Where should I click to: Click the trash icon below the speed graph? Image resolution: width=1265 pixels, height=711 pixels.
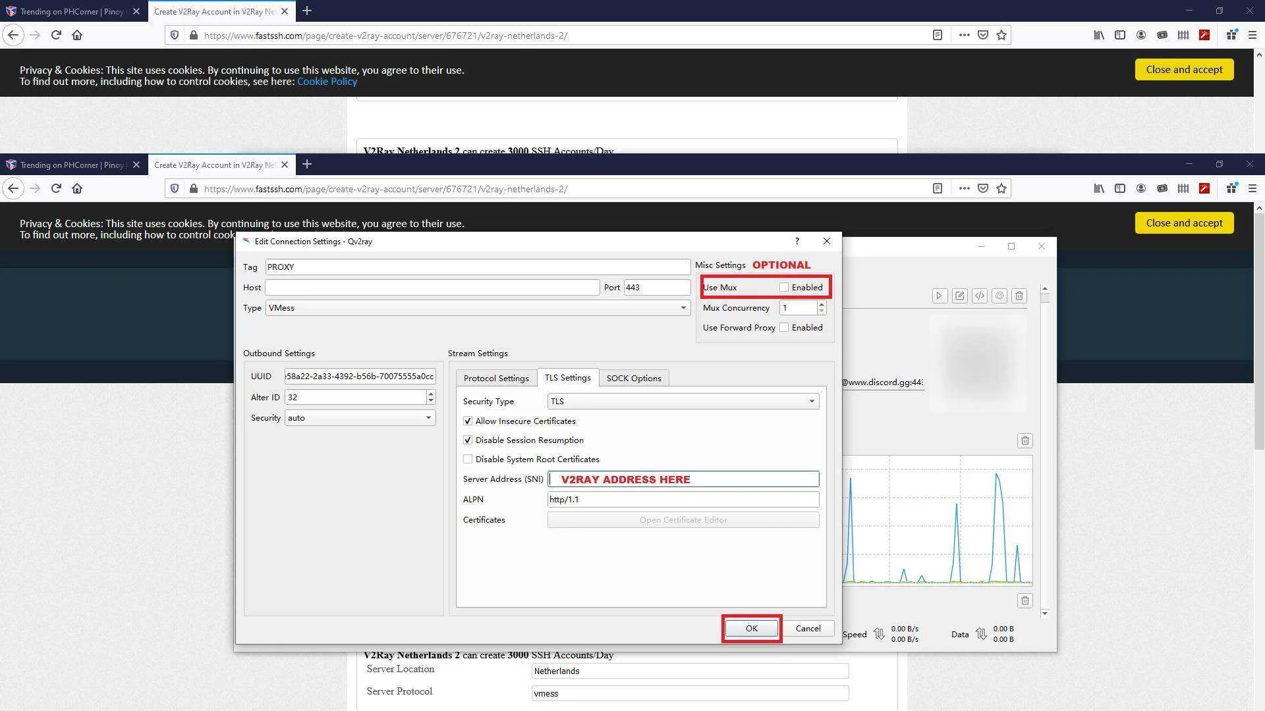(x=1025, y=600)
